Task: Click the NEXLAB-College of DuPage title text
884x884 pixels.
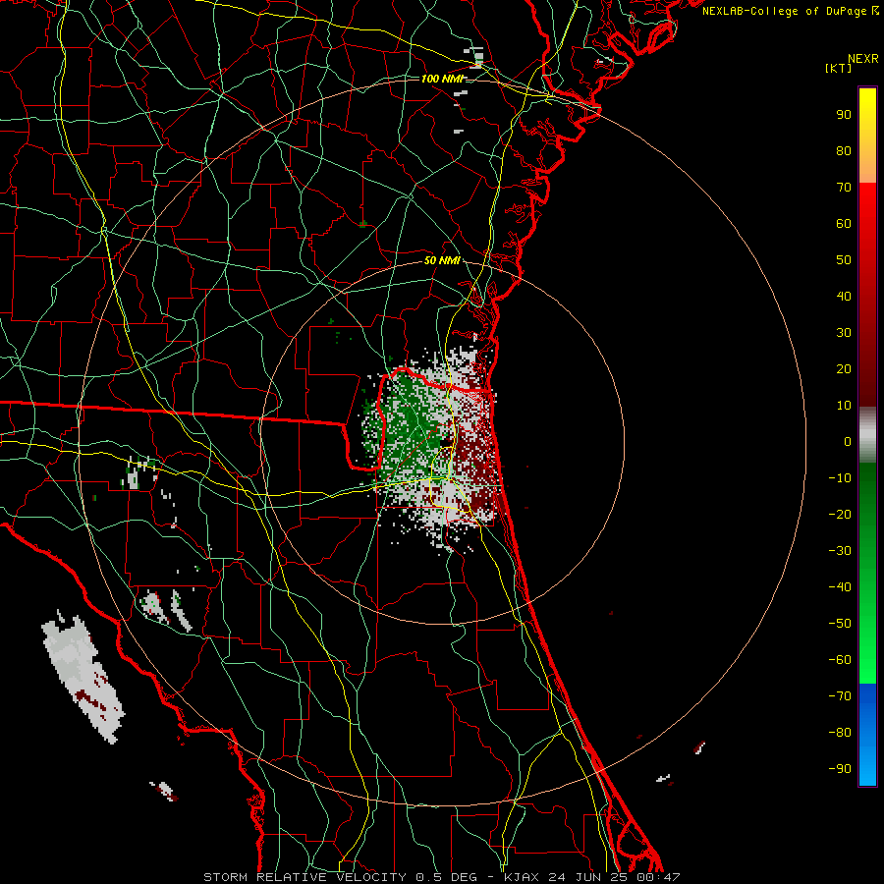Action: 790,11
